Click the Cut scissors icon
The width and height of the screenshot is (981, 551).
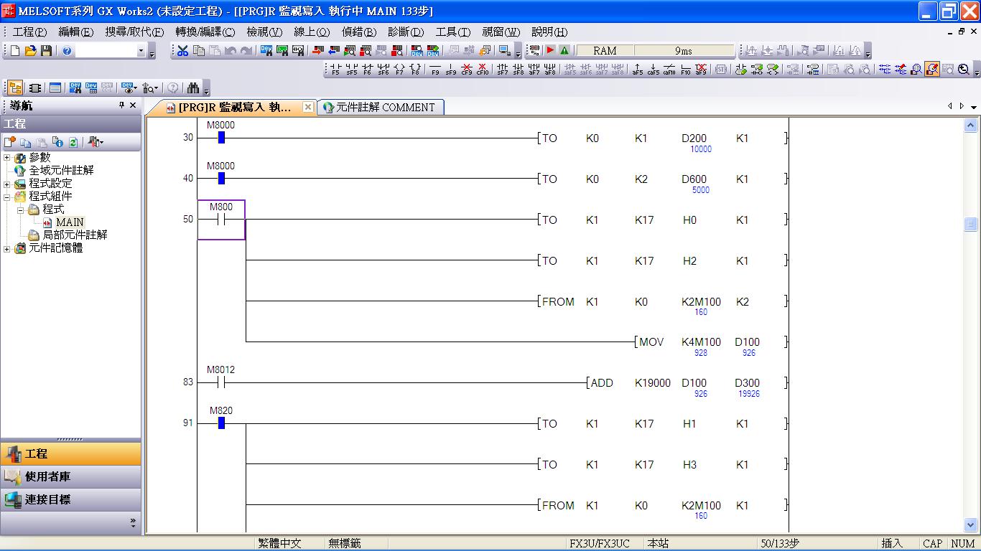tap(182, 51)
